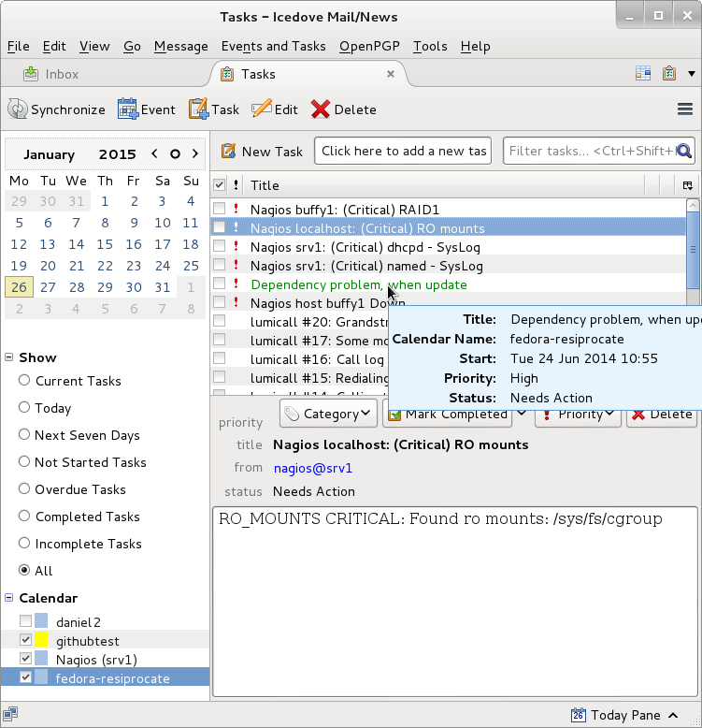Select the Today radio filter
Screen dimensions: 702x728
pyautogui.click(x=24, y=407)
